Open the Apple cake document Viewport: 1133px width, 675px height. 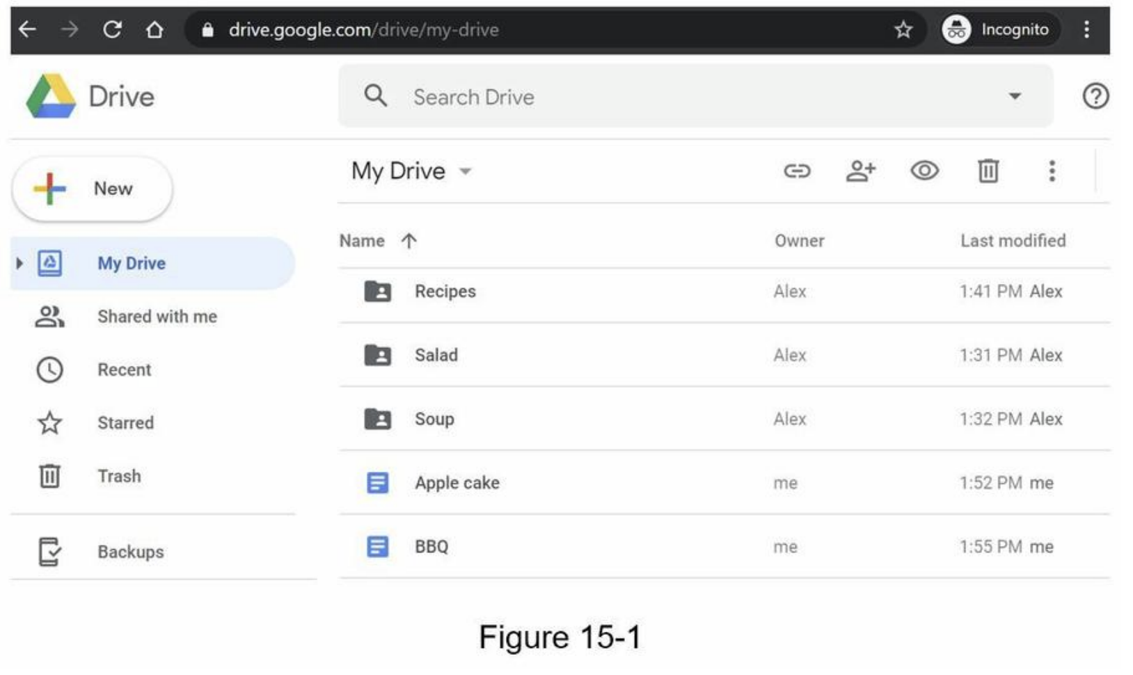coord(457,482)
